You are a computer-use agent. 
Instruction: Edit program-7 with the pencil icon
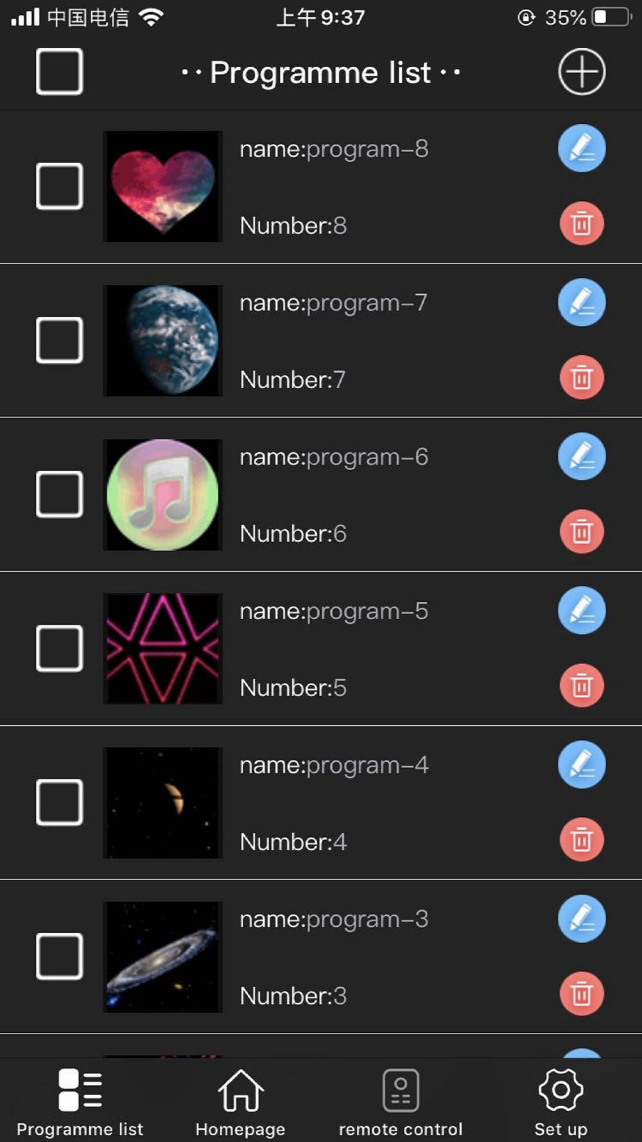[x=582, y=303]
